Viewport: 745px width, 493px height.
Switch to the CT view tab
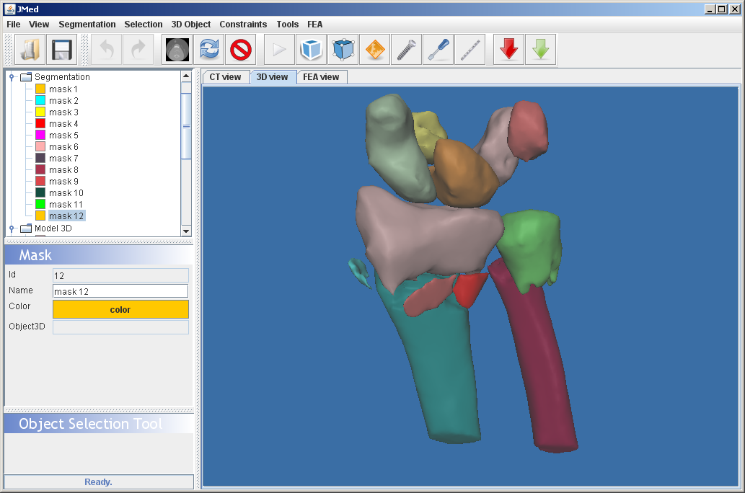tap(225, 77)
